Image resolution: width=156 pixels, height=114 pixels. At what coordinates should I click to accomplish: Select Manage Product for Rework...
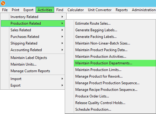click(111, 76)
